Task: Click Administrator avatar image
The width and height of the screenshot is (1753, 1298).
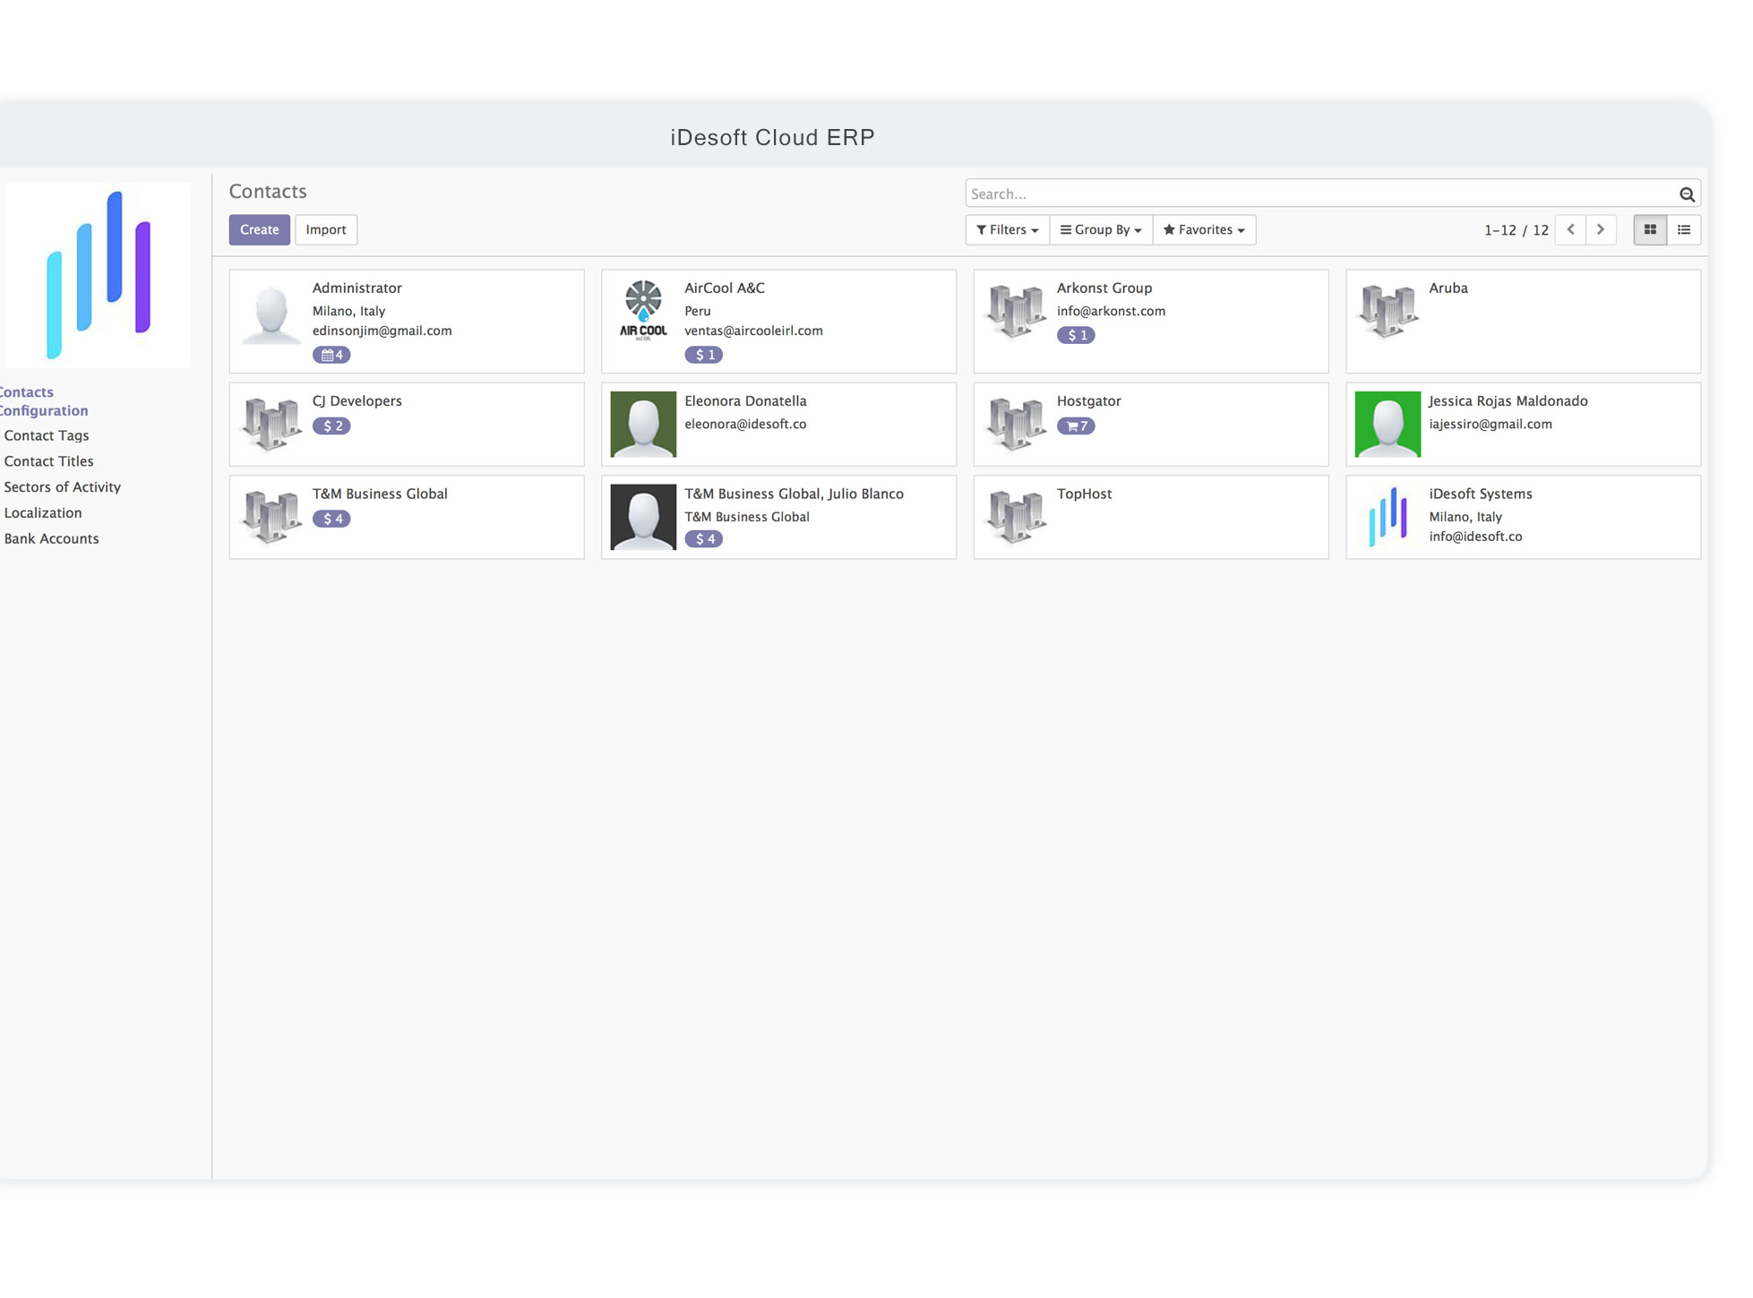Action: click(x=271, y=312)
